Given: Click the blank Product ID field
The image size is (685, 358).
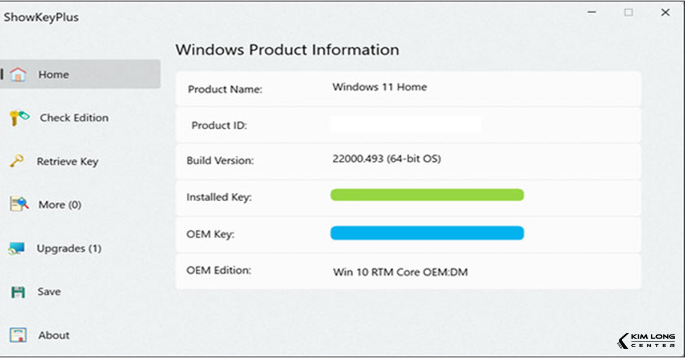Looking at the screenshot, I should [405, 123].
